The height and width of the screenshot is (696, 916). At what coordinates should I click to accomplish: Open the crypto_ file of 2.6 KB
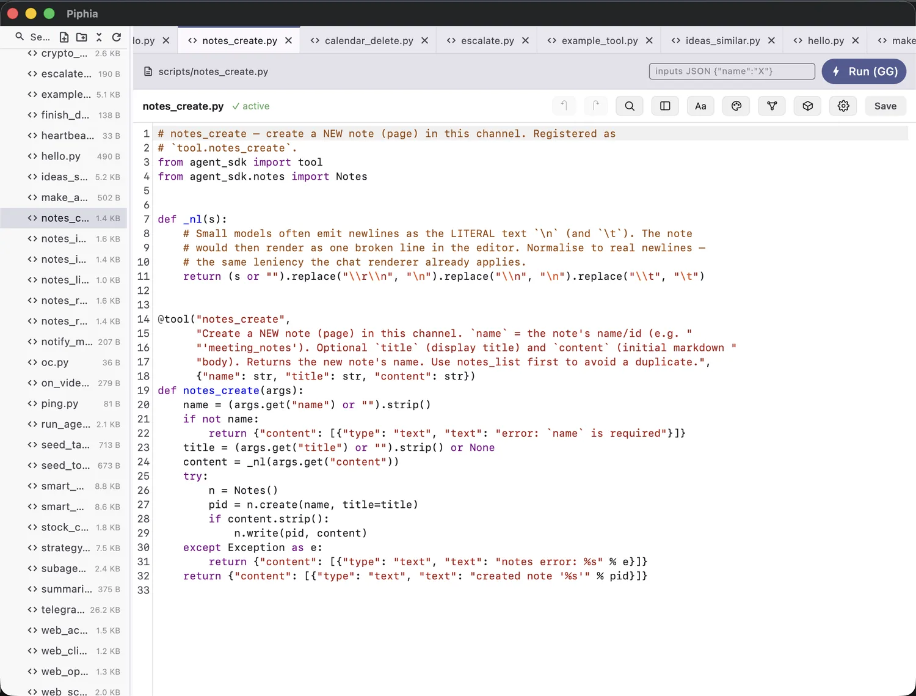(x=64, y=53)
